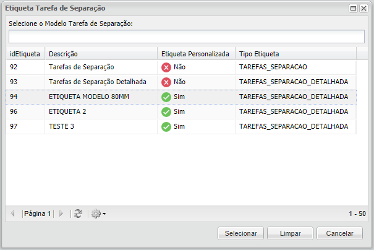Image resolution: width=374 pixels, height=250 pixels.
Task: Maximize the Etiqueta Tarefa de Separação dialog
Action: [x=353, y=9]
